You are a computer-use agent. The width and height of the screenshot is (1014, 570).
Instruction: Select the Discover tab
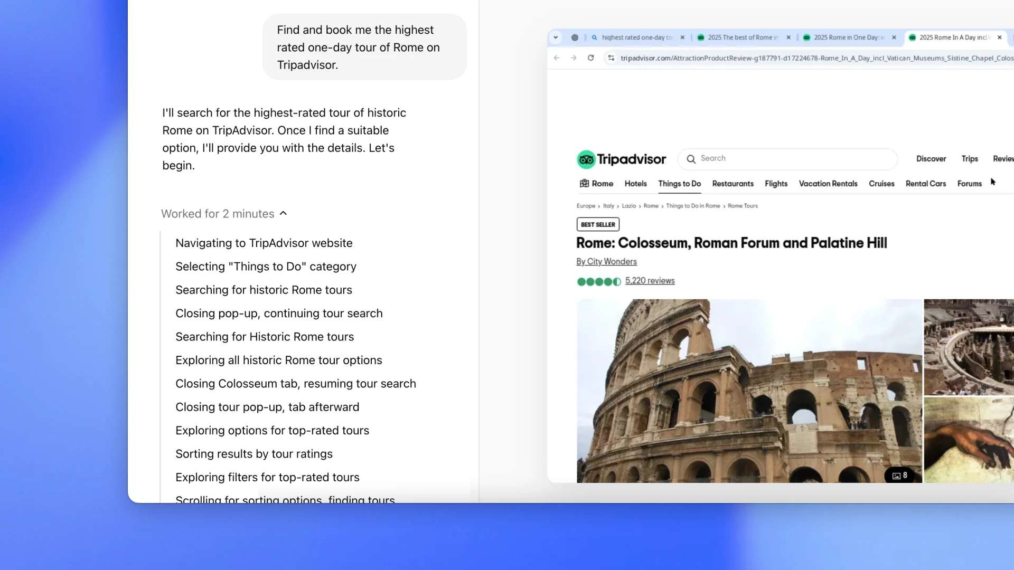click(931, 158)
